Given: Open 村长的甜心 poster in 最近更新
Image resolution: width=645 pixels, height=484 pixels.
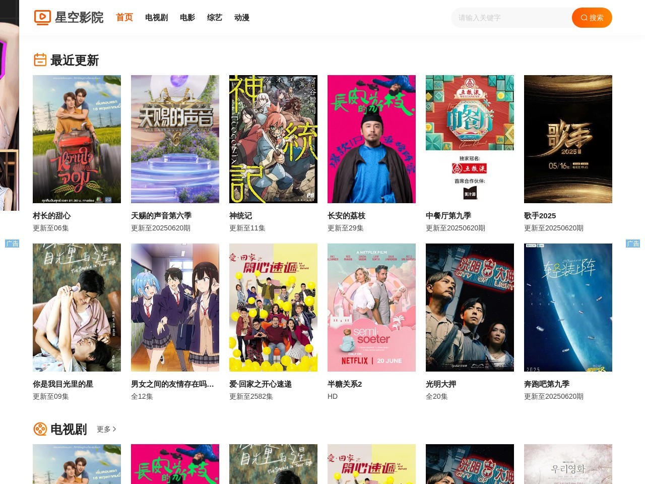Looking at the screenshot, I should click(x=77, y=139).
